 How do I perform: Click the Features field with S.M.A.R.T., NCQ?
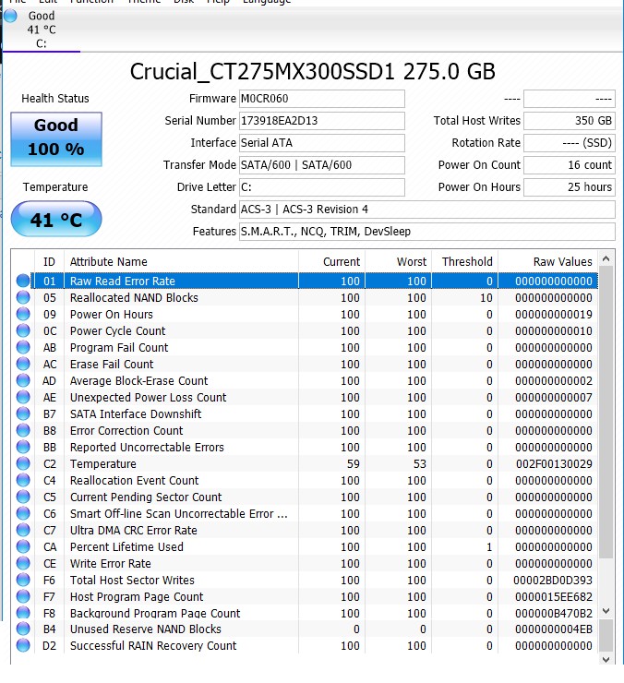click(x=427, y=232)
